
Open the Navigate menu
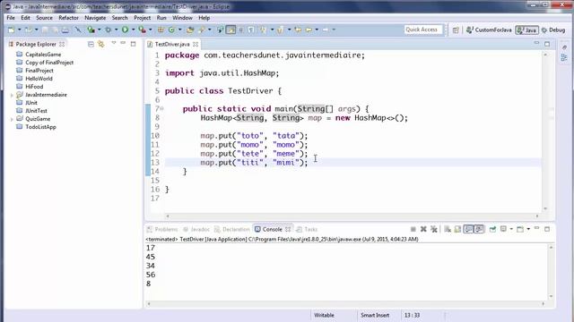(95, 18)
